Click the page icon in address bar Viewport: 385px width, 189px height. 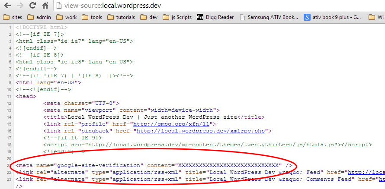59,5
